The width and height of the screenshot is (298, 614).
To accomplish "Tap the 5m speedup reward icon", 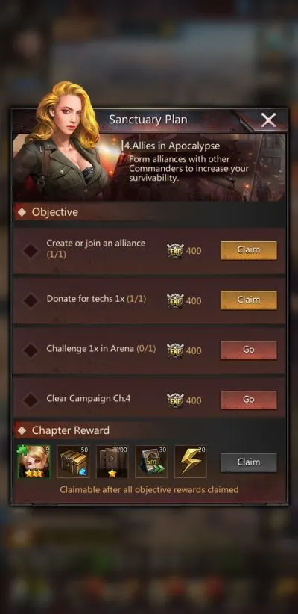I will click(151, 462).
